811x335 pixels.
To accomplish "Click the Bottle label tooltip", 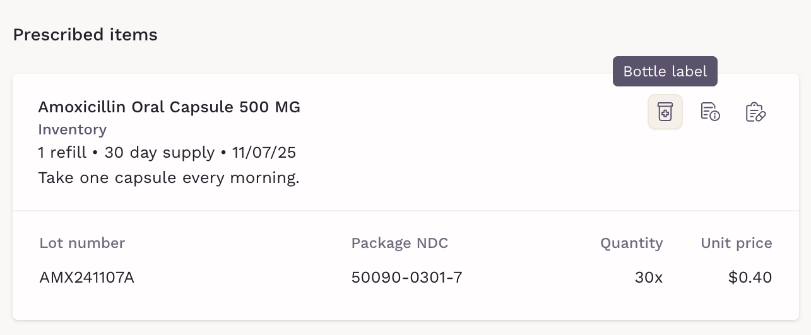I will click(665, 71).
